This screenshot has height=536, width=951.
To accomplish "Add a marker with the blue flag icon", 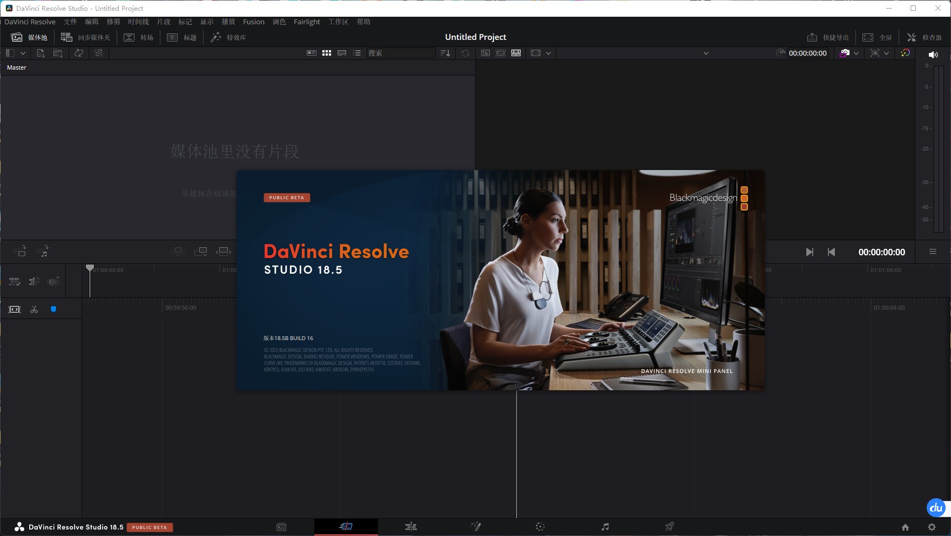I will tap(53, 309).
